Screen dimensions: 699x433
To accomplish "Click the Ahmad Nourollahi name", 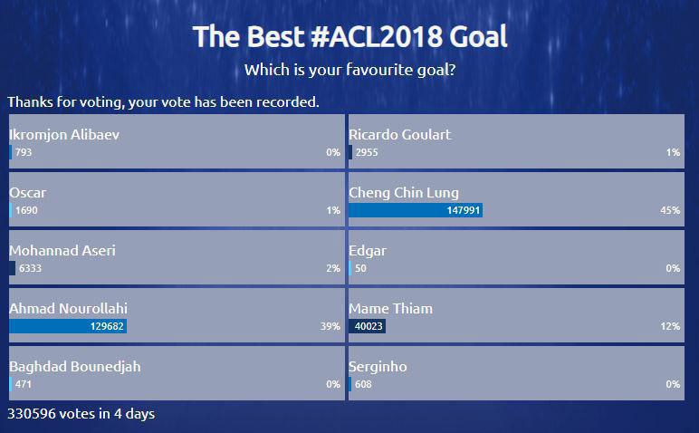I will pos(68,309).
